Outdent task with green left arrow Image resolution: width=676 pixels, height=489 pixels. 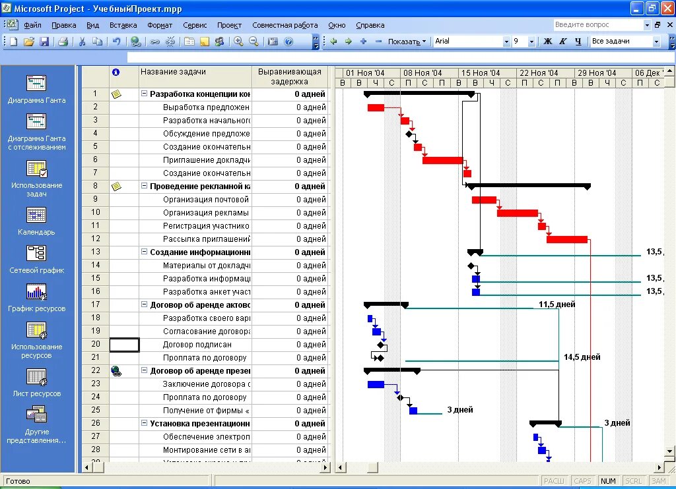click(333, 42)
